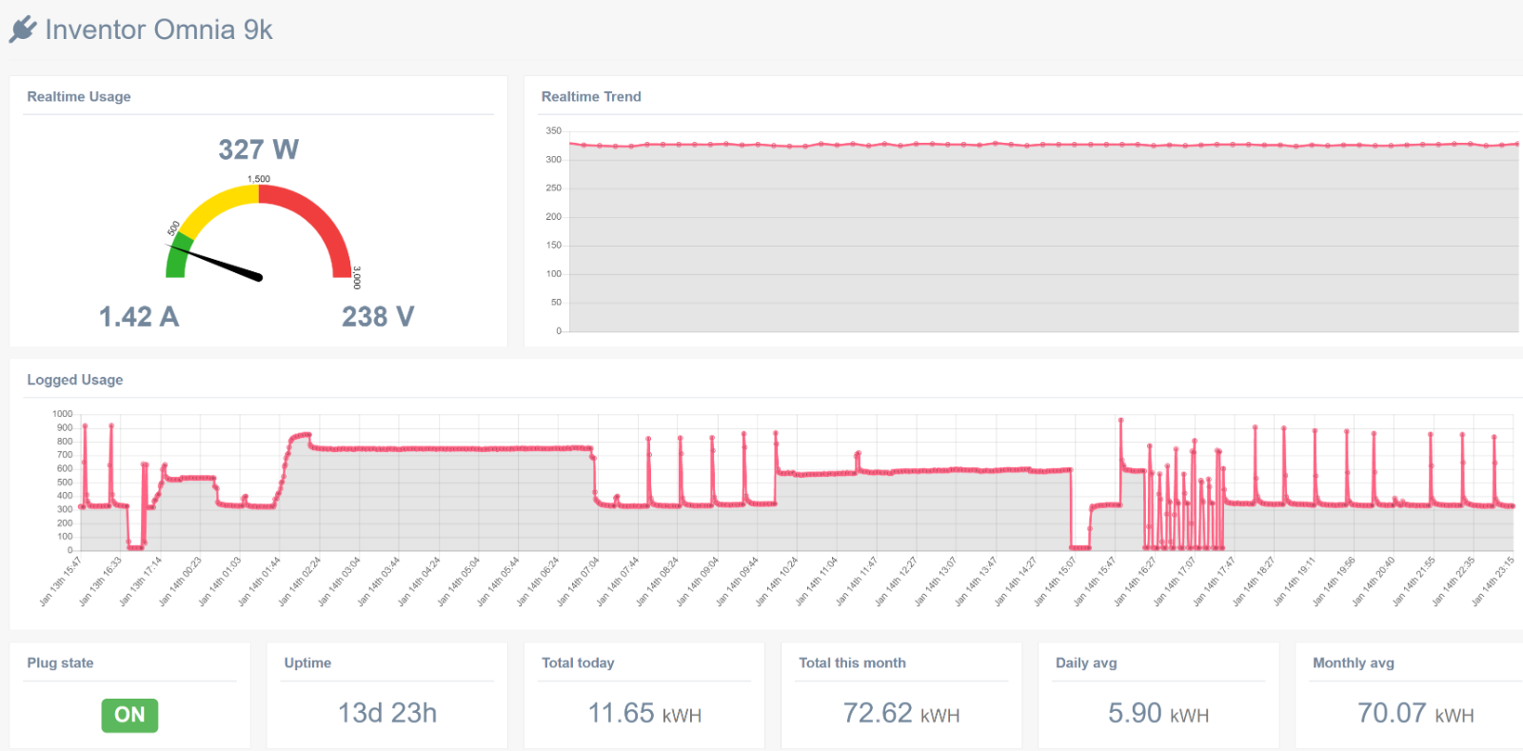The height and width of the screenshot is (751, 1523).
Task: Click the Jan 13th 15:47 time axis label
Action: (62, 582)
